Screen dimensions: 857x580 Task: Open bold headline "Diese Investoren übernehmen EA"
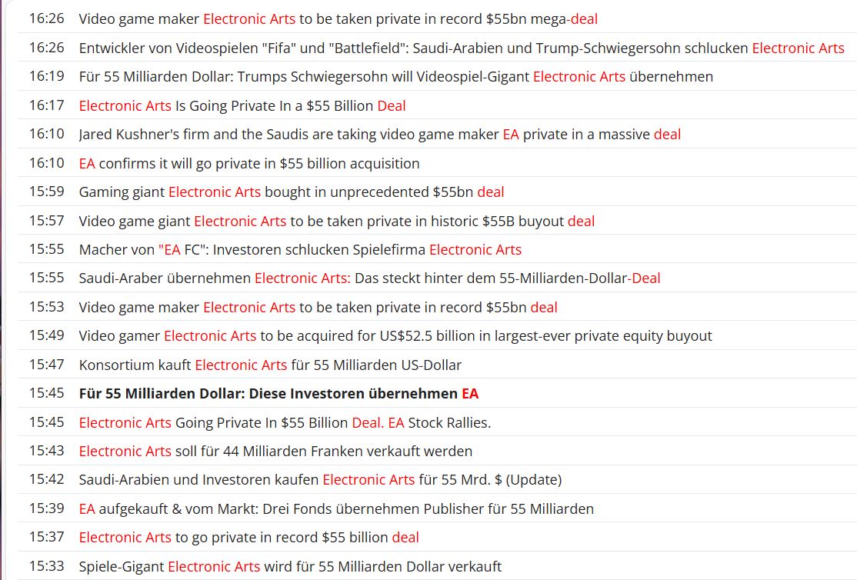point(278,394)
